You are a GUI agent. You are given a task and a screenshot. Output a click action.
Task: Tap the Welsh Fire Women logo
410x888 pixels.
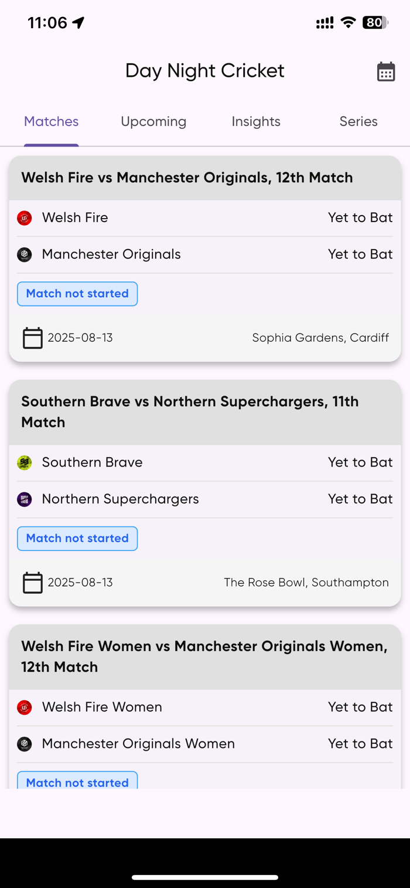pos(24,707)
